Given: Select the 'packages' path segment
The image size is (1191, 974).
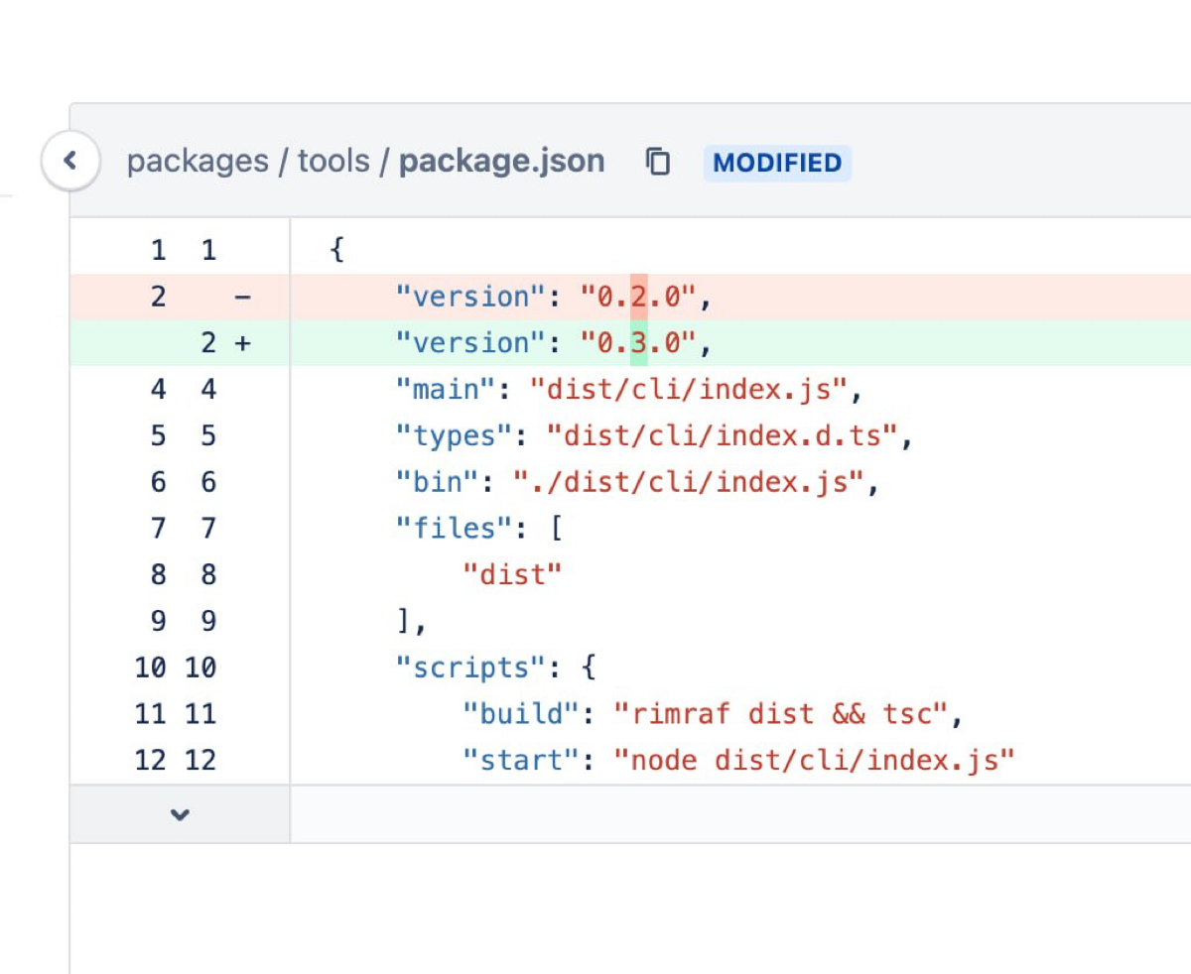Looking at the screenshot, I should (x=198, y=161).
